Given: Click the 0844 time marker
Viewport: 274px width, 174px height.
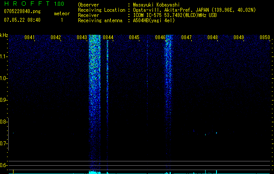Looking at the screenshot, I should (x=108, y=37).
